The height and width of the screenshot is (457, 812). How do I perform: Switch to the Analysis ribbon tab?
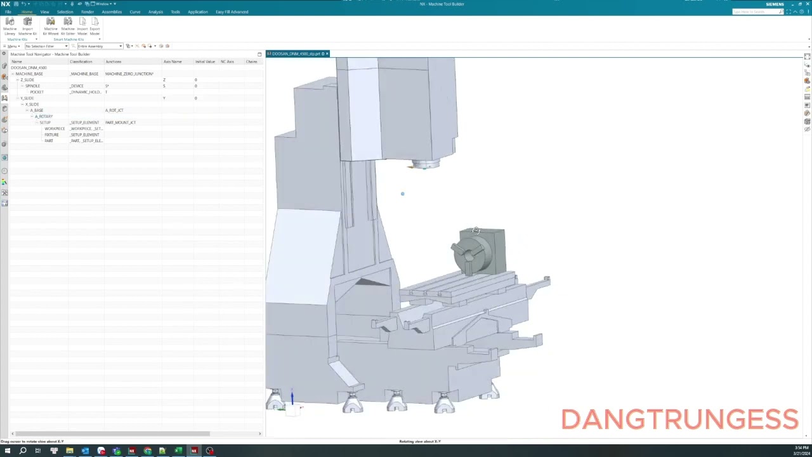[155, 12]
